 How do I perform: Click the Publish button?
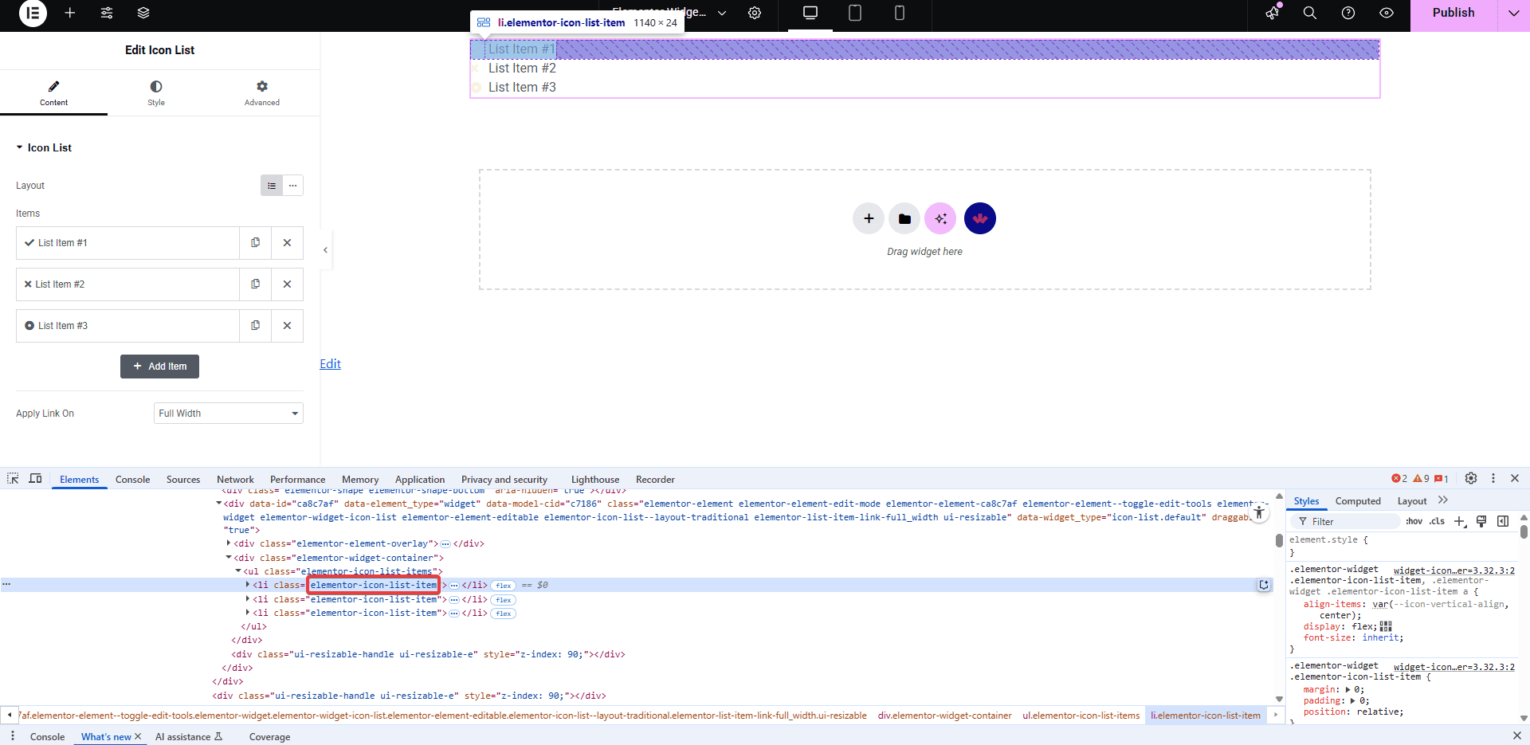1453,14
